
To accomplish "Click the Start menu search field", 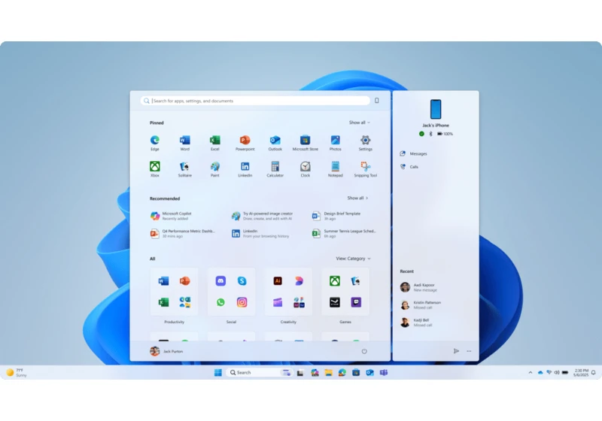I will point(255,101).
